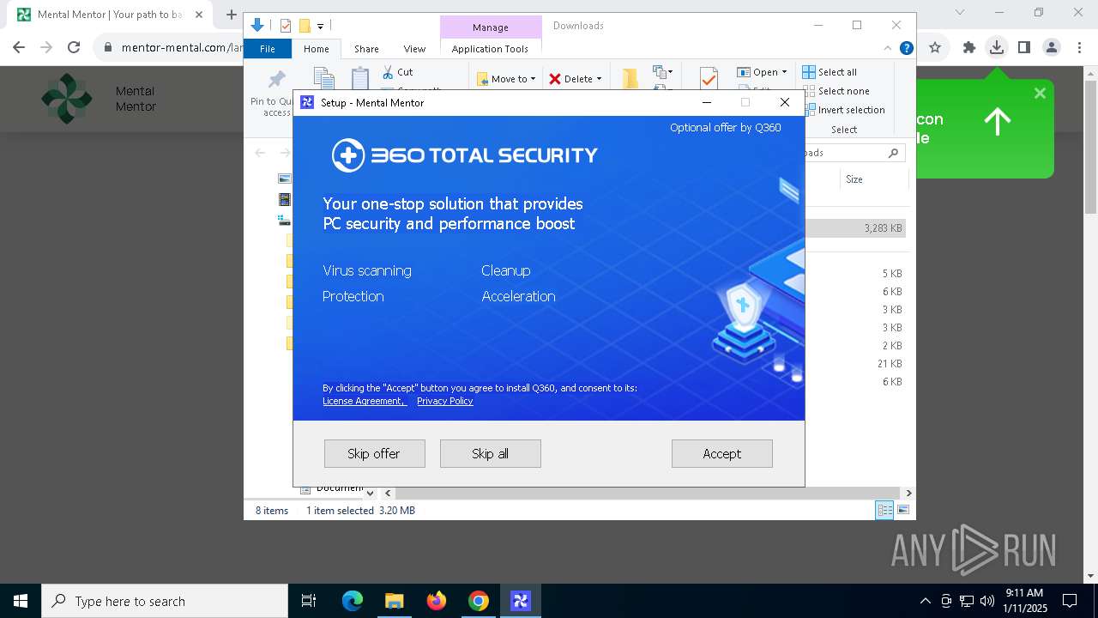Open a new Chrome tab

(x=231, y=15)
